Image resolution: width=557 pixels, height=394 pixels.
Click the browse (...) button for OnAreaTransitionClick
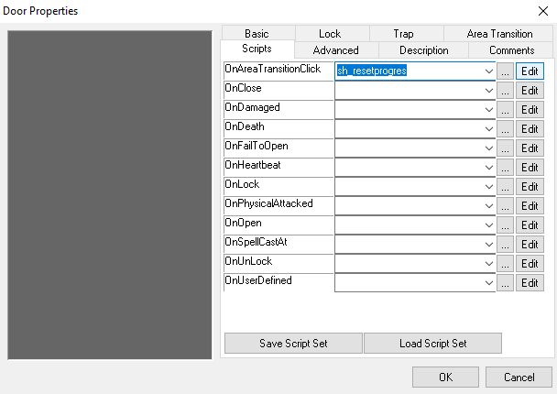pyautogui.click(x=506, y=71)
